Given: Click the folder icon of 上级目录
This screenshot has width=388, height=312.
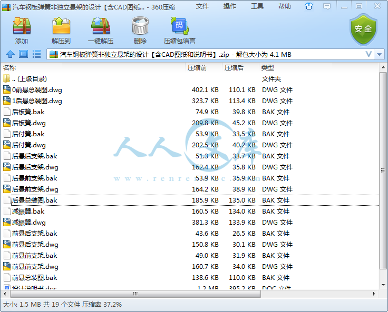Looking at the screenshot, I should coord(7,78).
